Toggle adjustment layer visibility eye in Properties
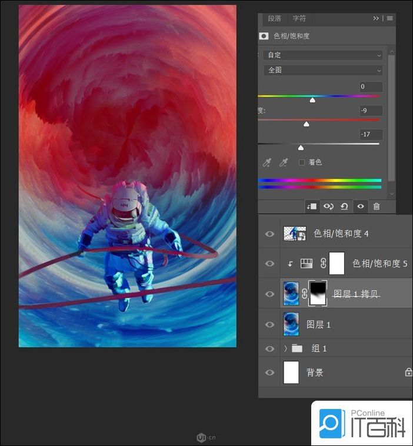This screenshot has height=446, width=413. point(361,207)
